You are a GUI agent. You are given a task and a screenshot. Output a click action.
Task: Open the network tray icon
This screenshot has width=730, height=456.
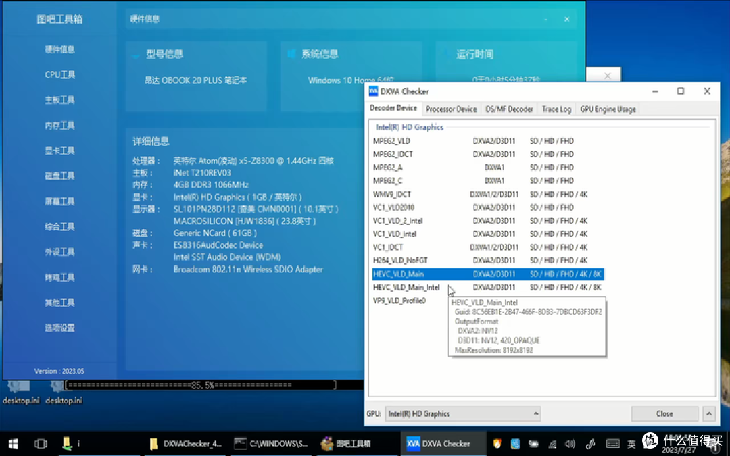tap(552, 444)
